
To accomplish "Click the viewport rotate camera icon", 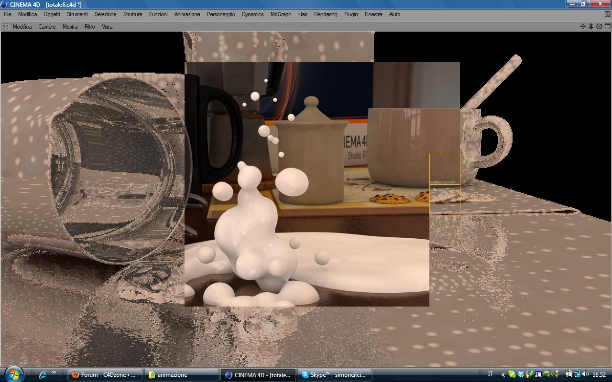I will point(599,27).
